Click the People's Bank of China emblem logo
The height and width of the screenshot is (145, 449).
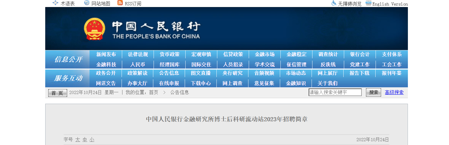tap(94, 29)
